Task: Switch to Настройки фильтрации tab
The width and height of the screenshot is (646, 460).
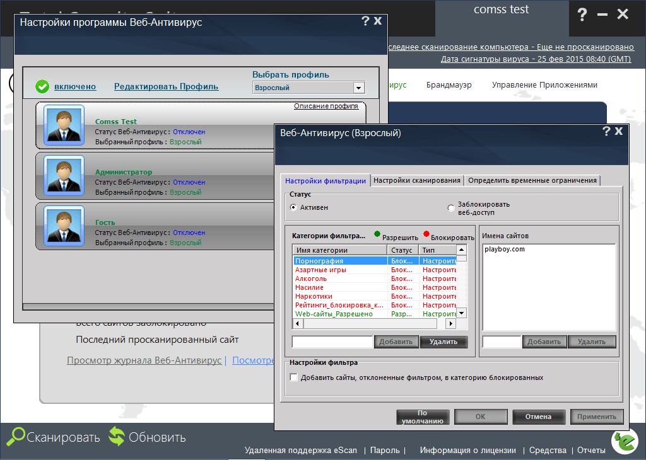Action: pos(325,181)
